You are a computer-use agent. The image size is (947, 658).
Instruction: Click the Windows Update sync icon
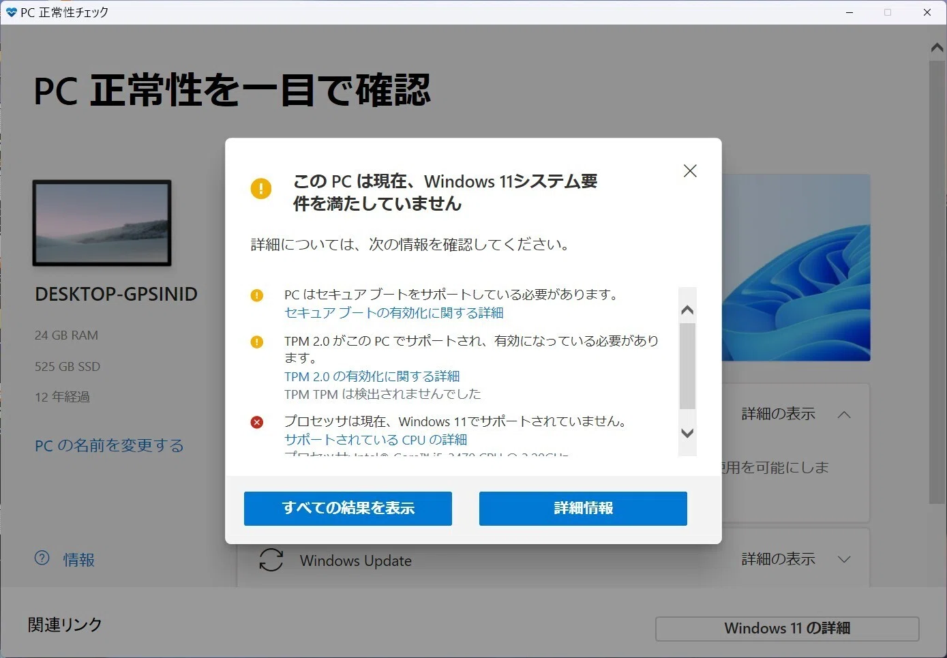point(271,560)
